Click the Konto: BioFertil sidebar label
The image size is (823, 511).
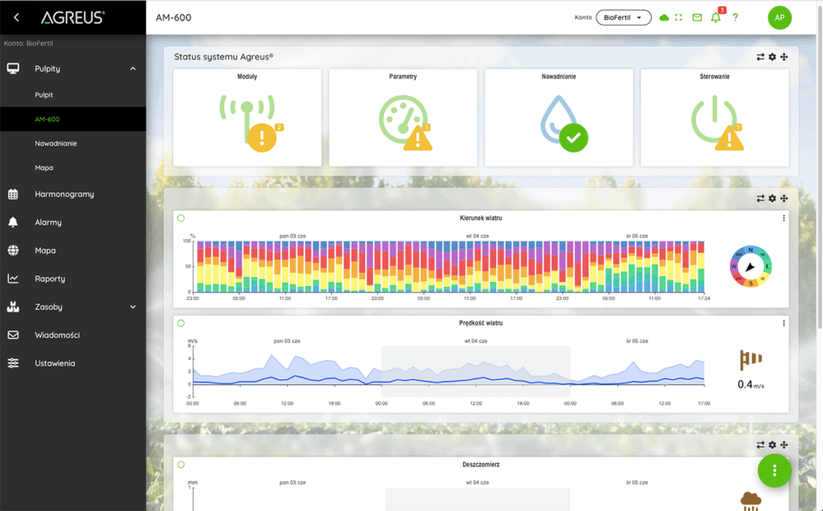pos(28,43)
